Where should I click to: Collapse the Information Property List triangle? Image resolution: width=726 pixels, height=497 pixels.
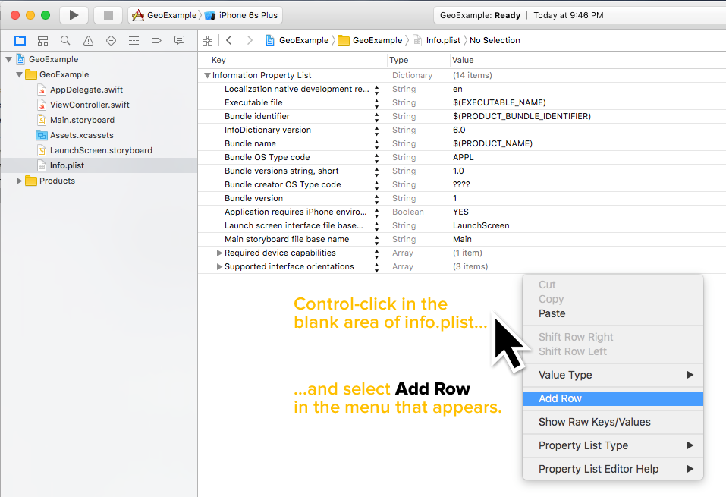pos(207,76)
